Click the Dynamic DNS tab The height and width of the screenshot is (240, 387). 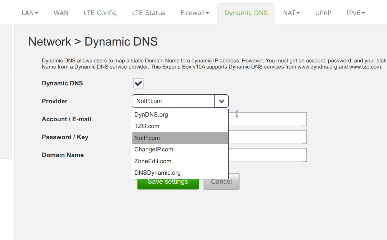246,13
